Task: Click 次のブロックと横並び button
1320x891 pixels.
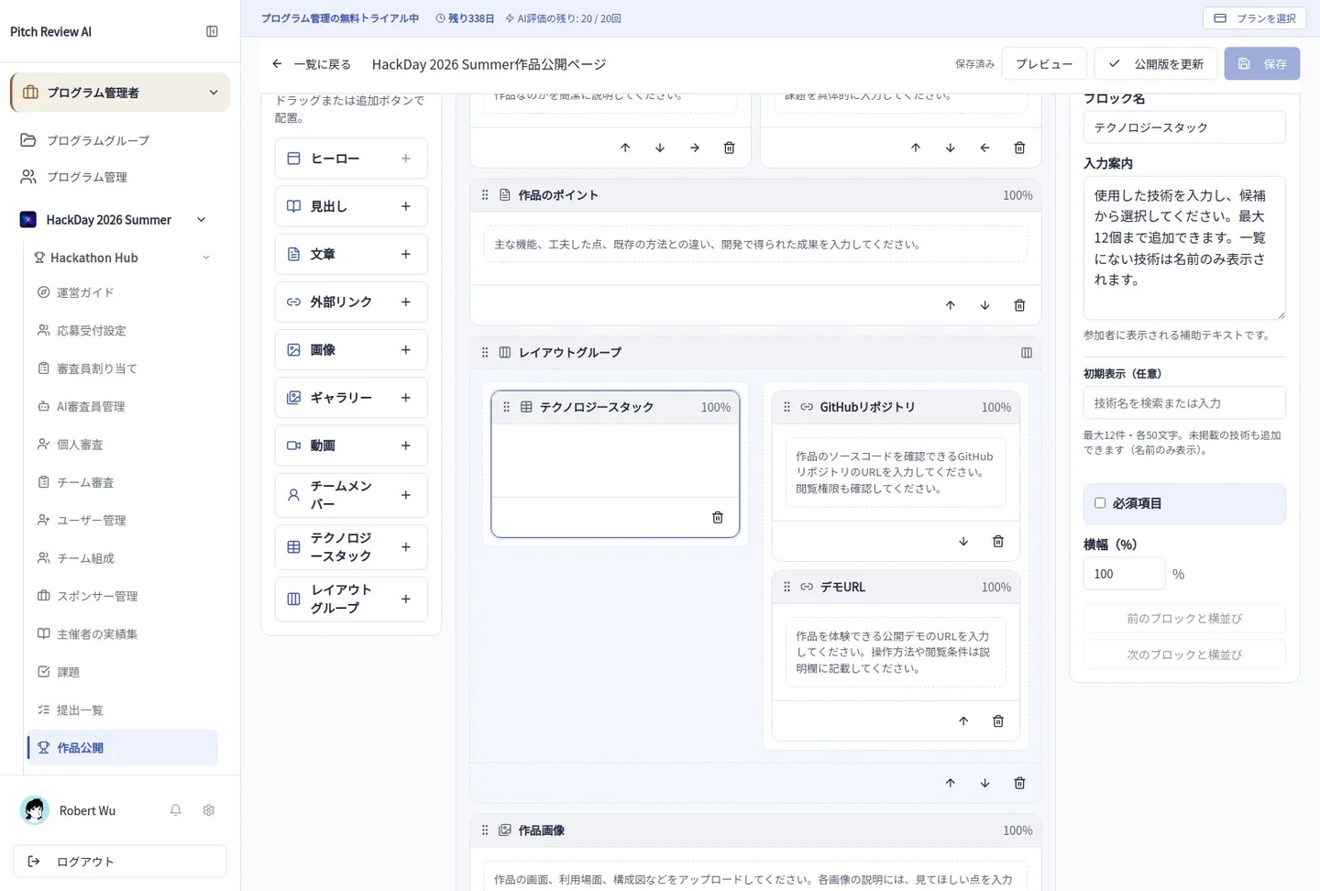Action: click(1184, 655)
